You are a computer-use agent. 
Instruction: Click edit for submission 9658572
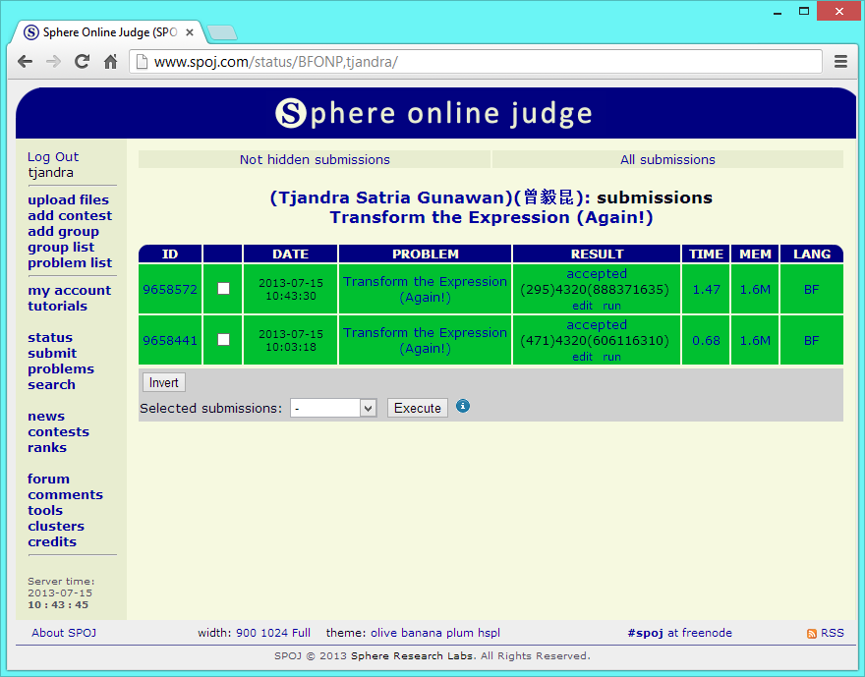(x=582, y=306)
